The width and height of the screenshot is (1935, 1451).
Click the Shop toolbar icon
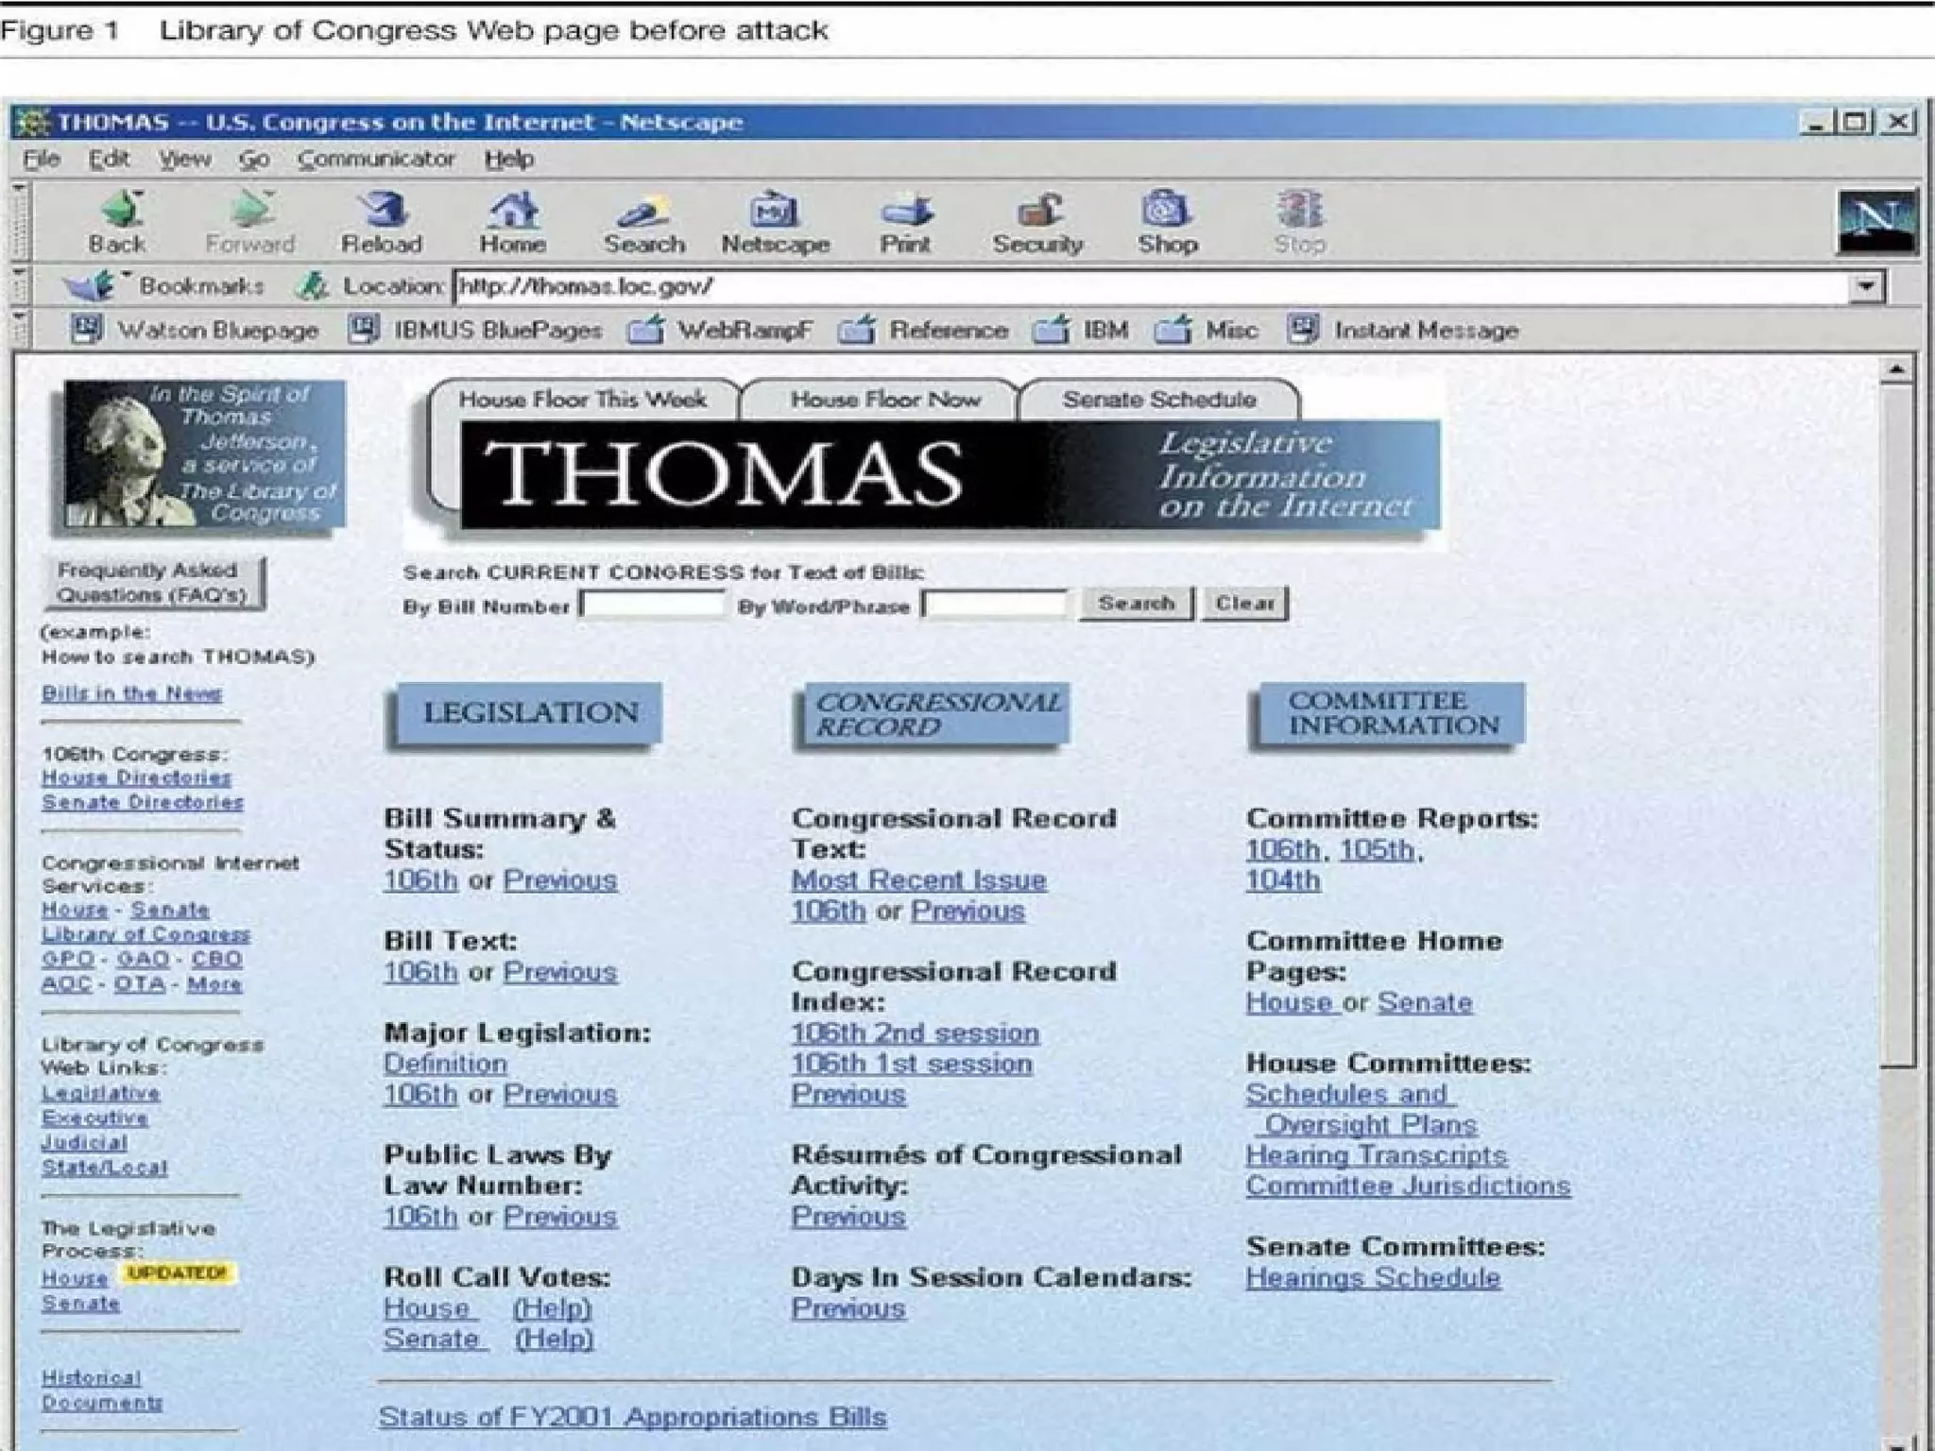[x=1168, y=210]
